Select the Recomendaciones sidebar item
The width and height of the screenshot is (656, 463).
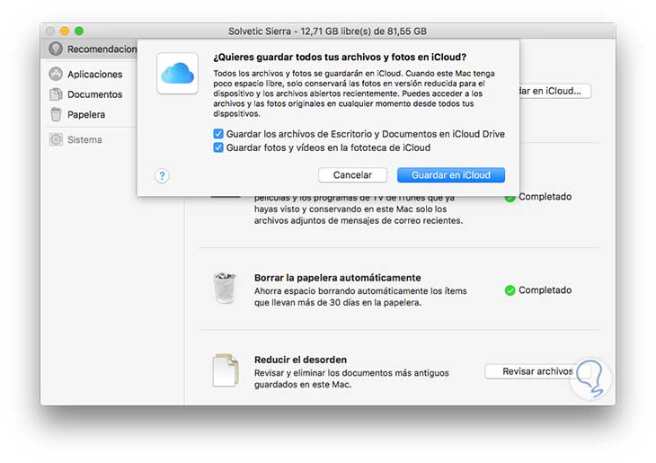tap(89, 49)
